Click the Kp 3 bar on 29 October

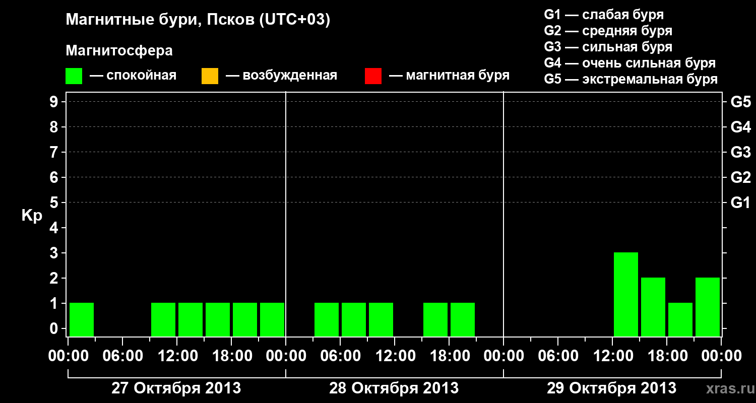click(626, 294)
